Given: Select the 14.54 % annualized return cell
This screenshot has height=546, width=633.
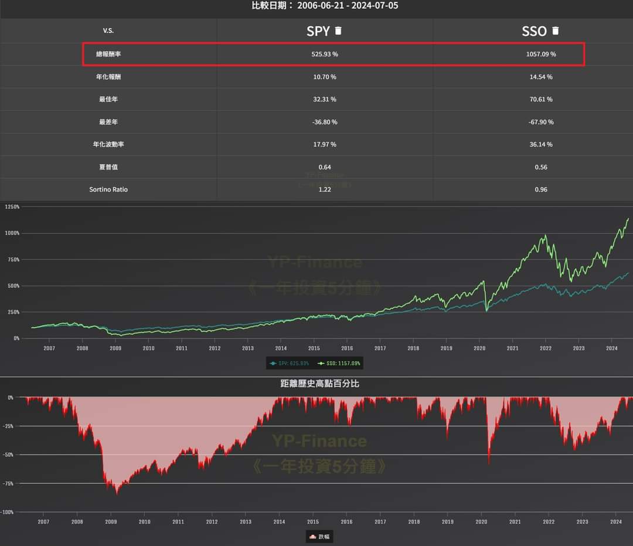Looking at the screenshot, I should click(x=541, y=77).
